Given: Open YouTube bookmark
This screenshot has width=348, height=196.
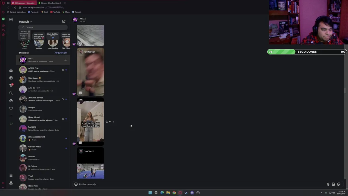Looking at the screenshot, I should point(55,12).
